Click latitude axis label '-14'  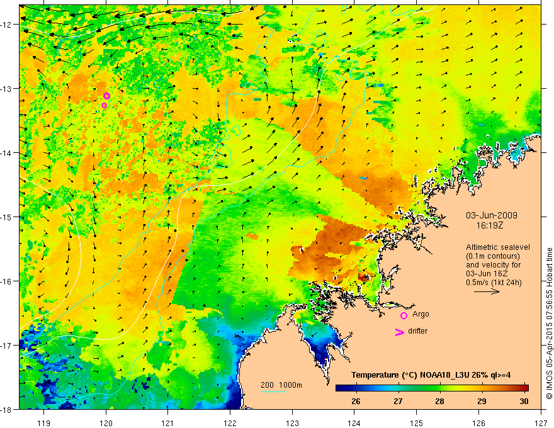click(7, 153)
